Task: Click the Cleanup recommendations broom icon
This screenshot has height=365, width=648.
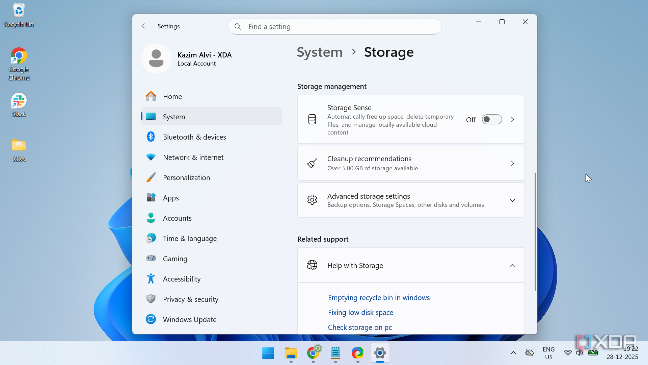Action: (312, 163)
